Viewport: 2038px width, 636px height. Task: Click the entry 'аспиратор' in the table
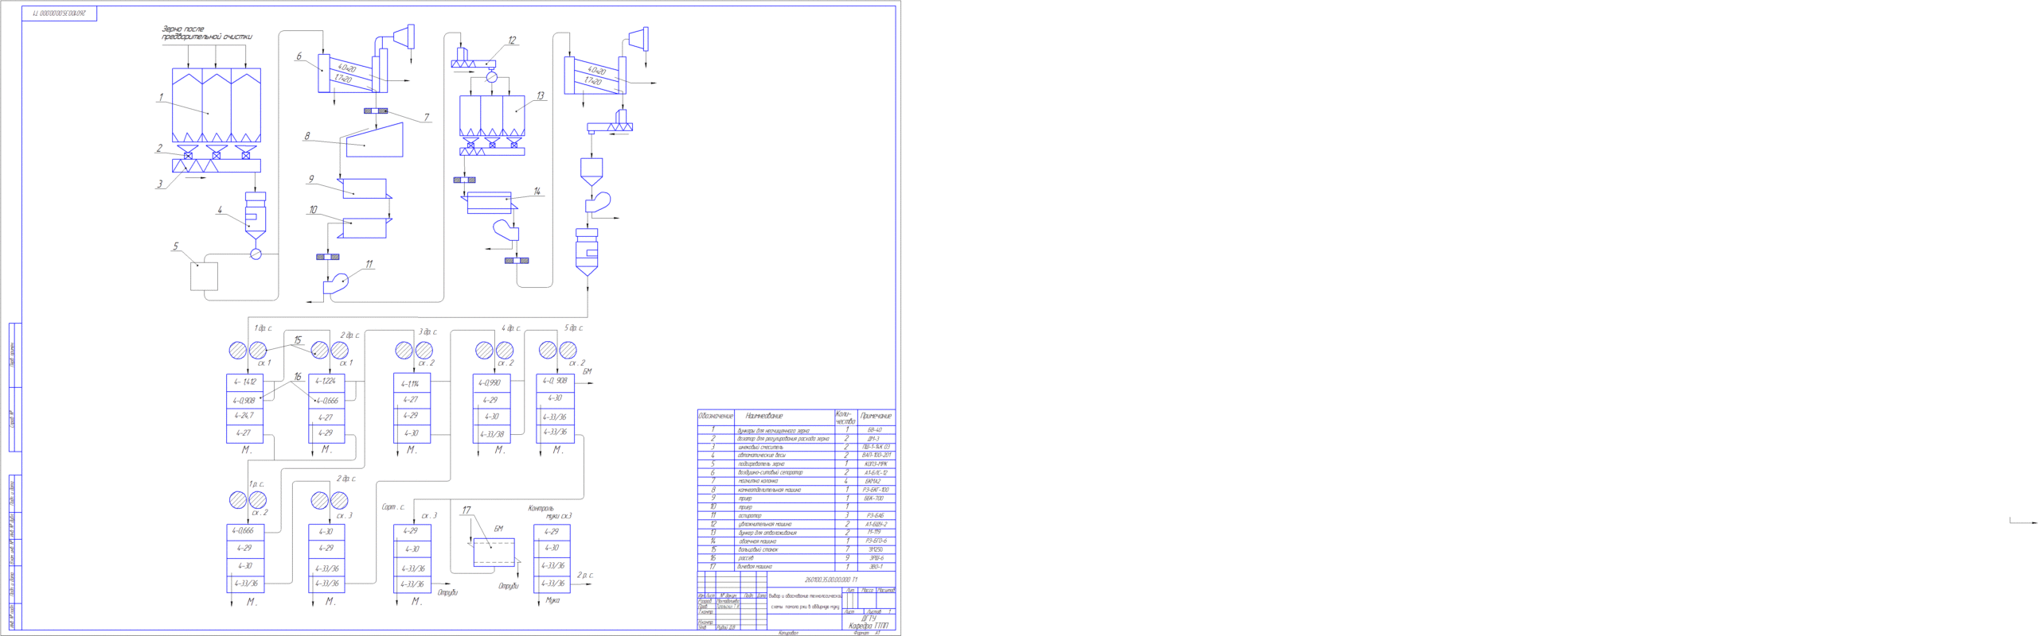750,516
